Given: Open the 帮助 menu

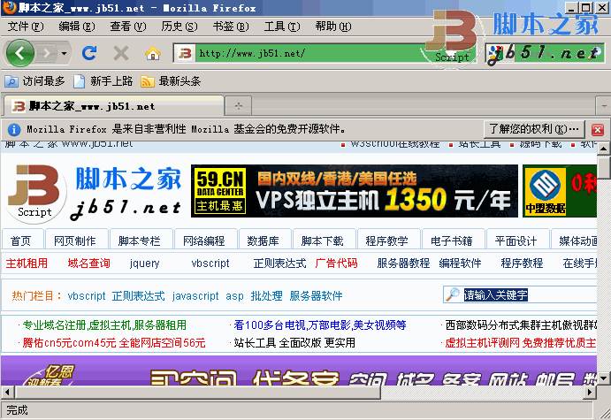Looking at the screenshot, I should 333,27.
